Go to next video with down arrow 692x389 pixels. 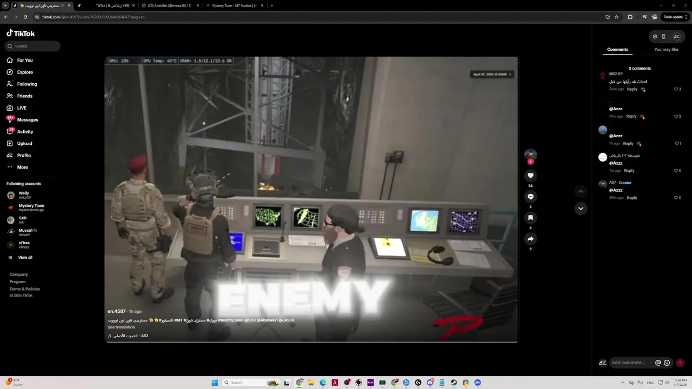pyautogui.click(x=581, y=209)
